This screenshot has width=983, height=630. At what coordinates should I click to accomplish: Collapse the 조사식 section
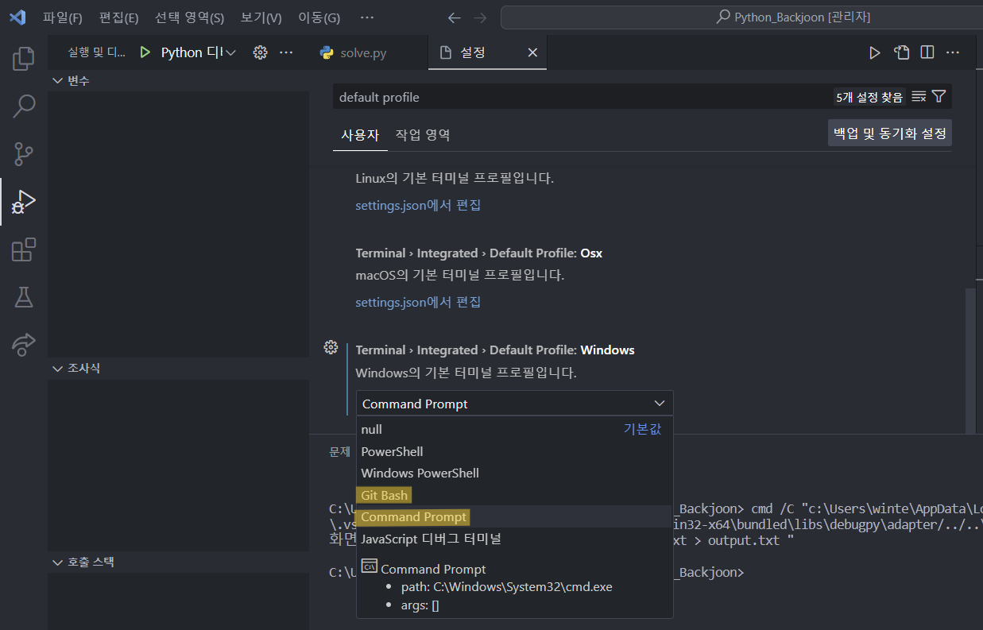(179, 369)
